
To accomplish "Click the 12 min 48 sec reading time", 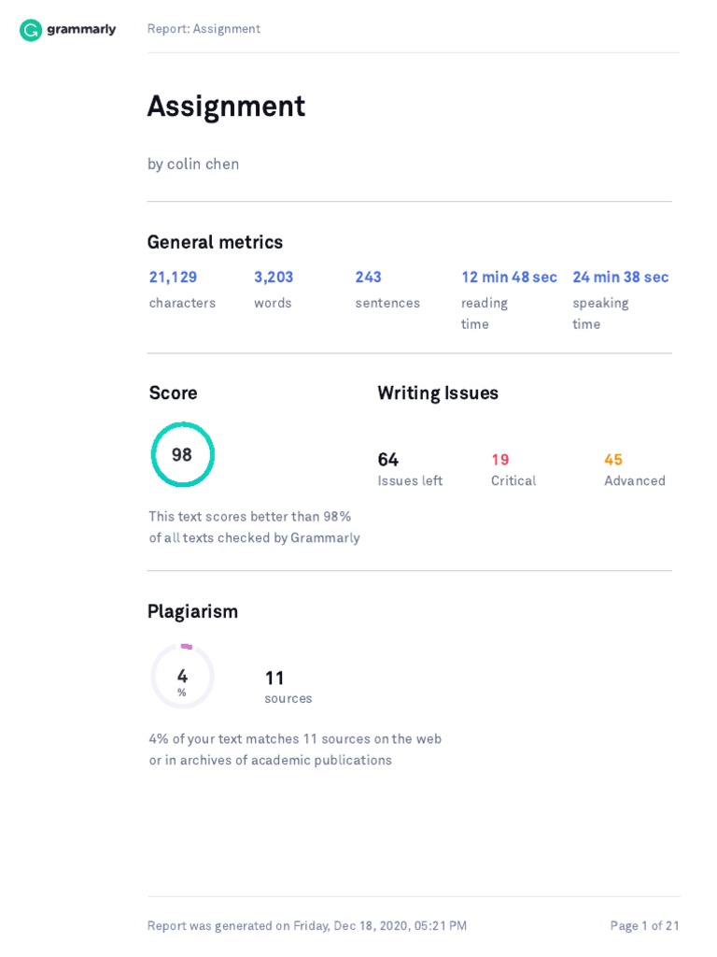I will [x=509, y=278].
